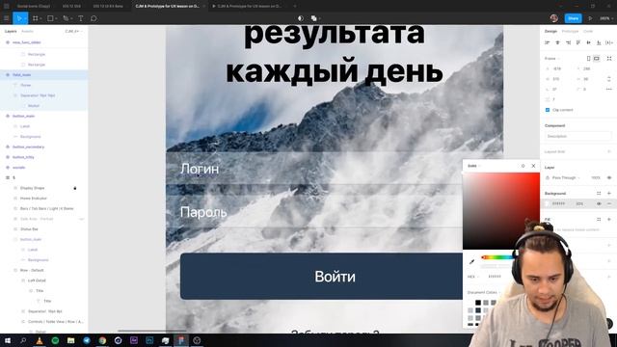Click the resize to fit icon
The width and height of the screenshot is (617, 347).
(x=609, y=58)
